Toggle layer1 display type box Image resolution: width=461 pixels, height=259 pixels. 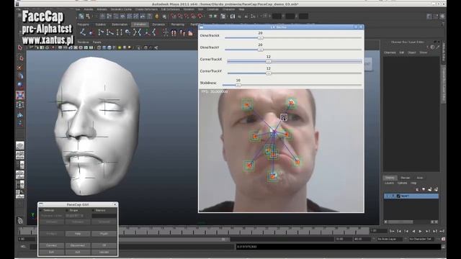393,196
